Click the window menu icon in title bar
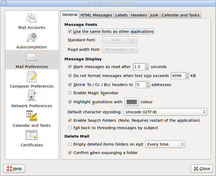The width and height of the screenshot is (216, 176). (4, 3)
